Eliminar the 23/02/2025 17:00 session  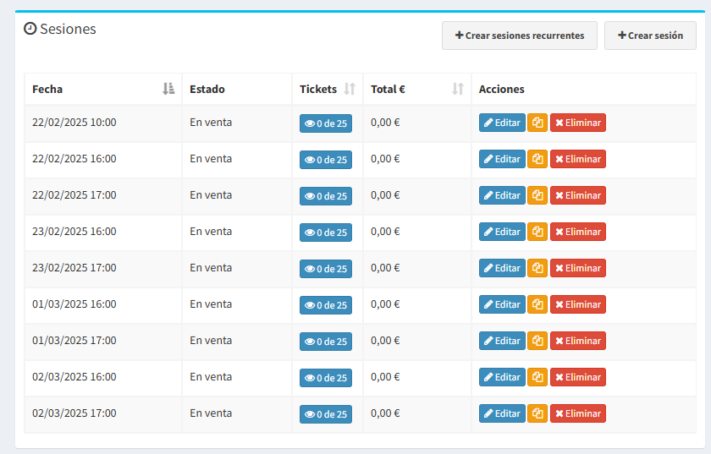click(x=577, y=268)
